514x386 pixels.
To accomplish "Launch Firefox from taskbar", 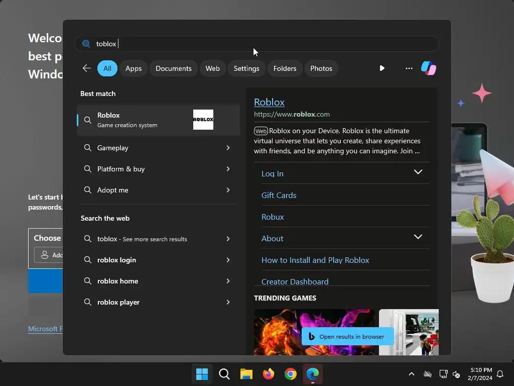I will (x=269, y=374).
